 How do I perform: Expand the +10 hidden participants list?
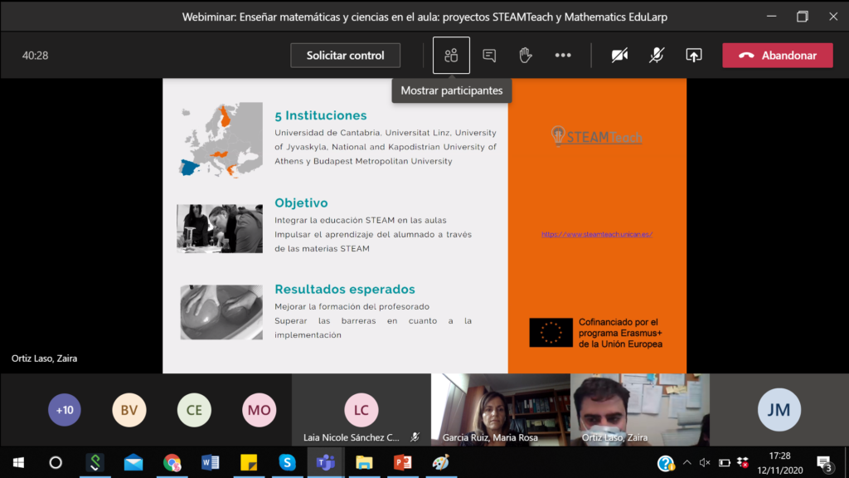pos(65,410)
